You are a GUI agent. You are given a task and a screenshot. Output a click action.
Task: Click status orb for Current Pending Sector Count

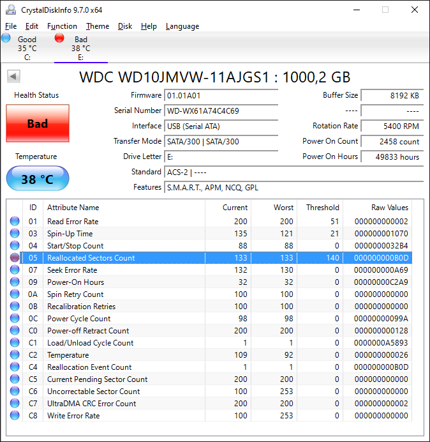(15, 379)
